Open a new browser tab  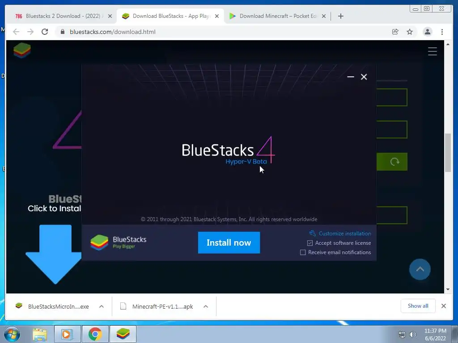(340, 16)
